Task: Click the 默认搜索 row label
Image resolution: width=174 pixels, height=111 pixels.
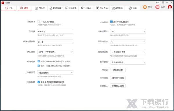Action: pyautogui.click(x=31, y=52)
